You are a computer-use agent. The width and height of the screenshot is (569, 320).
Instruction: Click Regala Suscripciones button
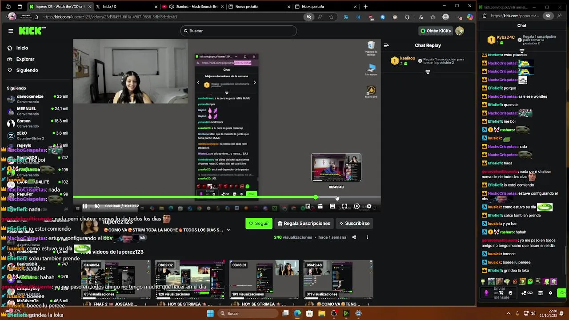304,224
